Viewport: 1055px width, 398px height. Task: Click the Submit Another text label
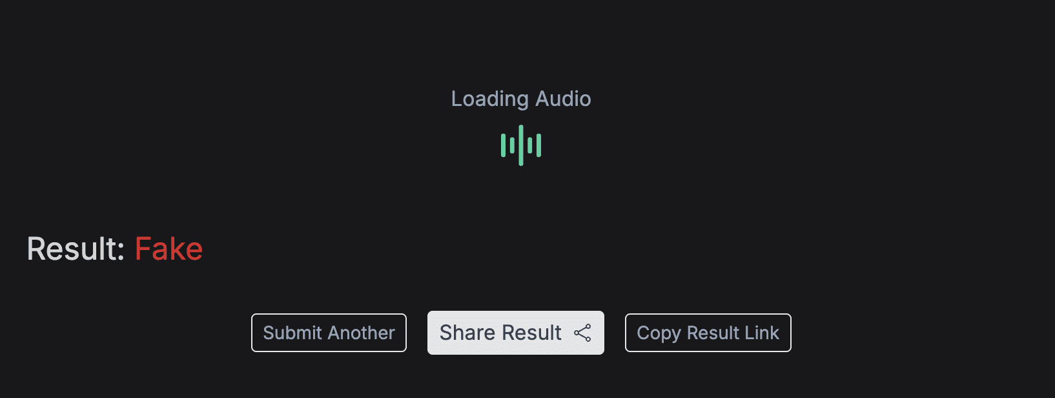[329, 333]
